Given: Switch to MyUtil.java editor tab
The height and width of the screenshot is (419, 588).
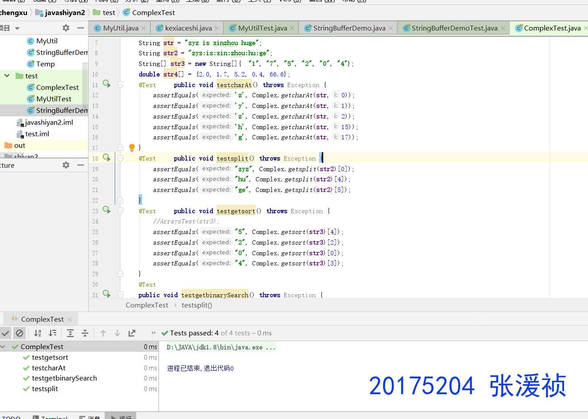Looking at the screenshot, I should pos(120,28).
